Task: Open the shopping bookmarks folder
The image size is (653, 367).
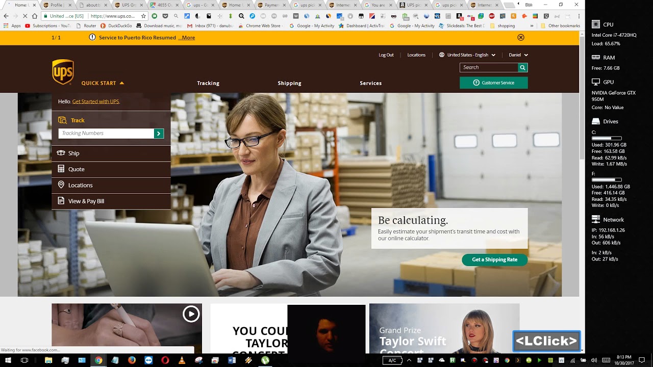Action: [x=503, y=25]
